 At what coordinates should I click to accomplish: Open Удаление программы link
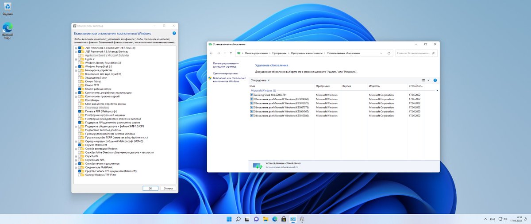point(225,73)
